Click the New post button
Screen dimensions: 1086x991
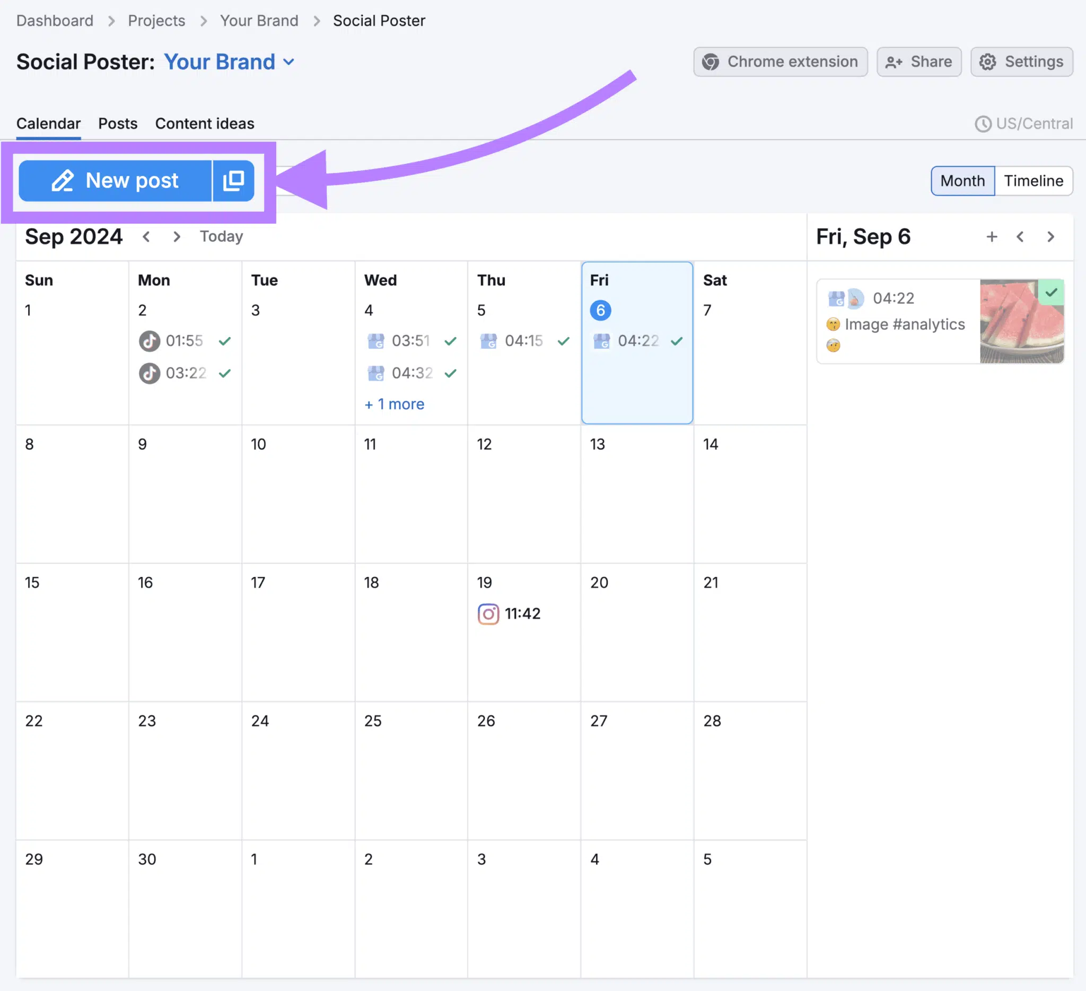tap(115, 180)
